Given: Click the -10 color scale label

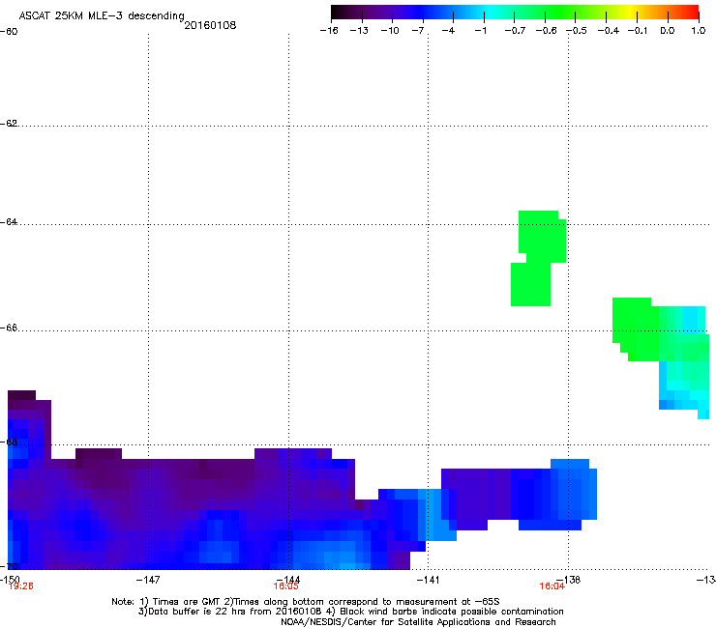Looking at the screenshot, I should click(390, 31).
